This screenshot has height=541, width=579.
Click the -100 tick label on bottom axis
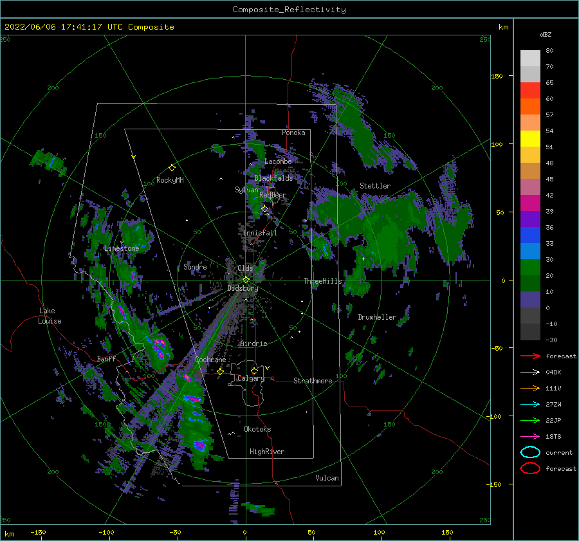106,532
